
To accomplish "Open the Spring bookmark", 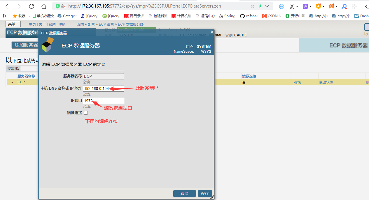I will pos(227,16).
